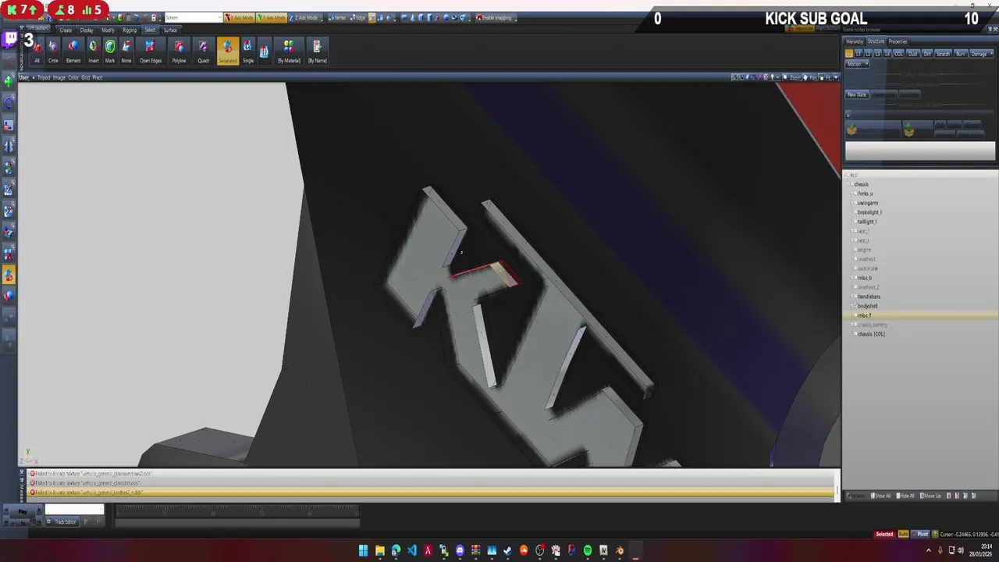Select the COL level button

[x=898, y=54]
